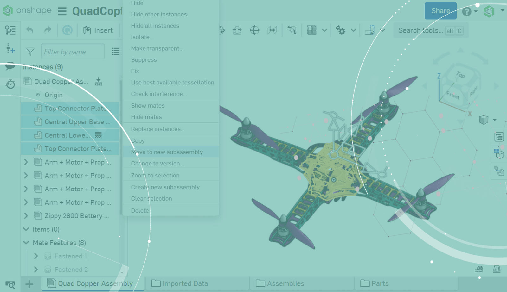Toggle the list view icon beside filter
The height and width of the screenshot is (292, 507).
[x=116, y=52]
